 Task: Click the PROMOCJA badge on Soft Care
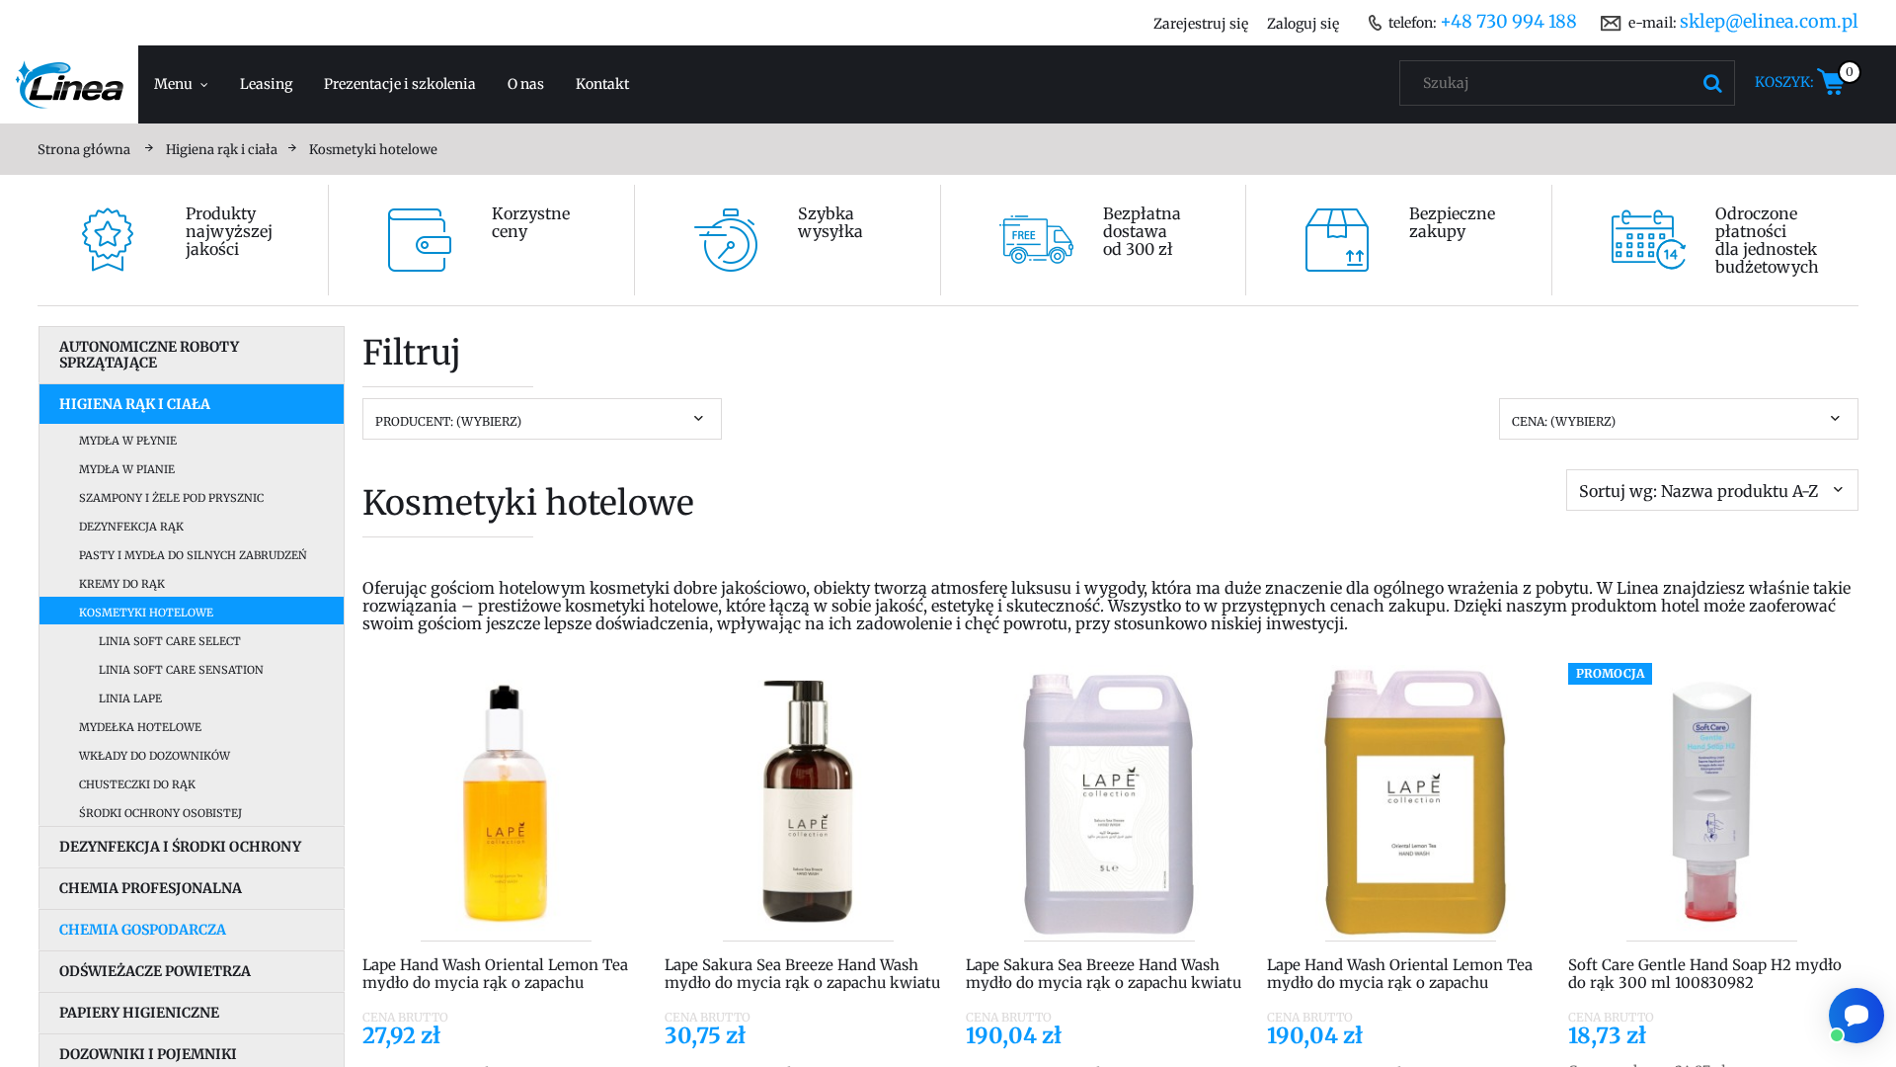click(1610, 674)
